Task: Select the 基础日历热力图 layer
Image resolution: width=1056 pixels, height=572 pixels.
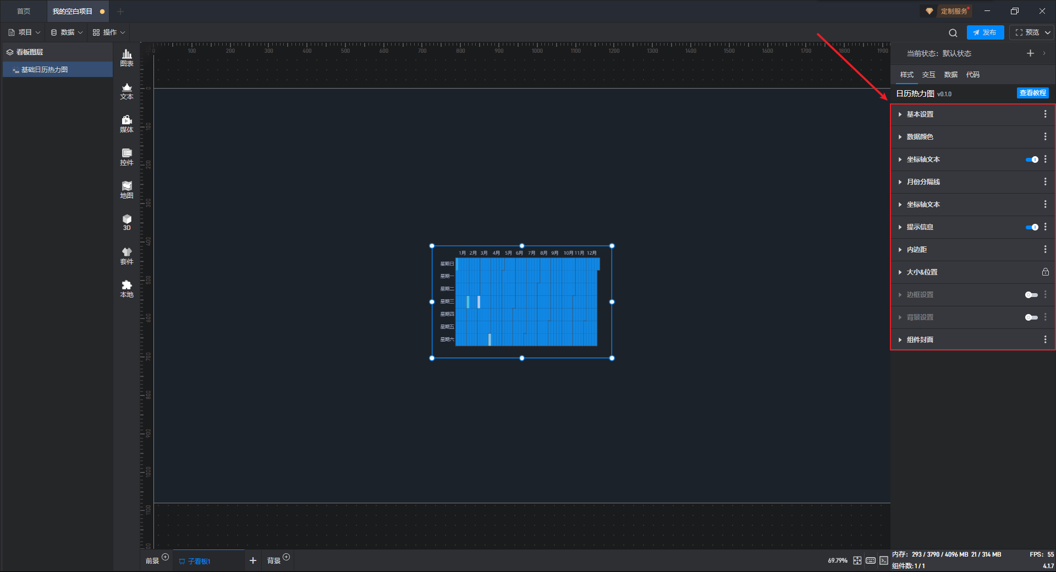Action: tap(45, 70)
